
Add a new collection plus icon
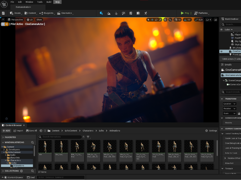(x=21, y=171)
